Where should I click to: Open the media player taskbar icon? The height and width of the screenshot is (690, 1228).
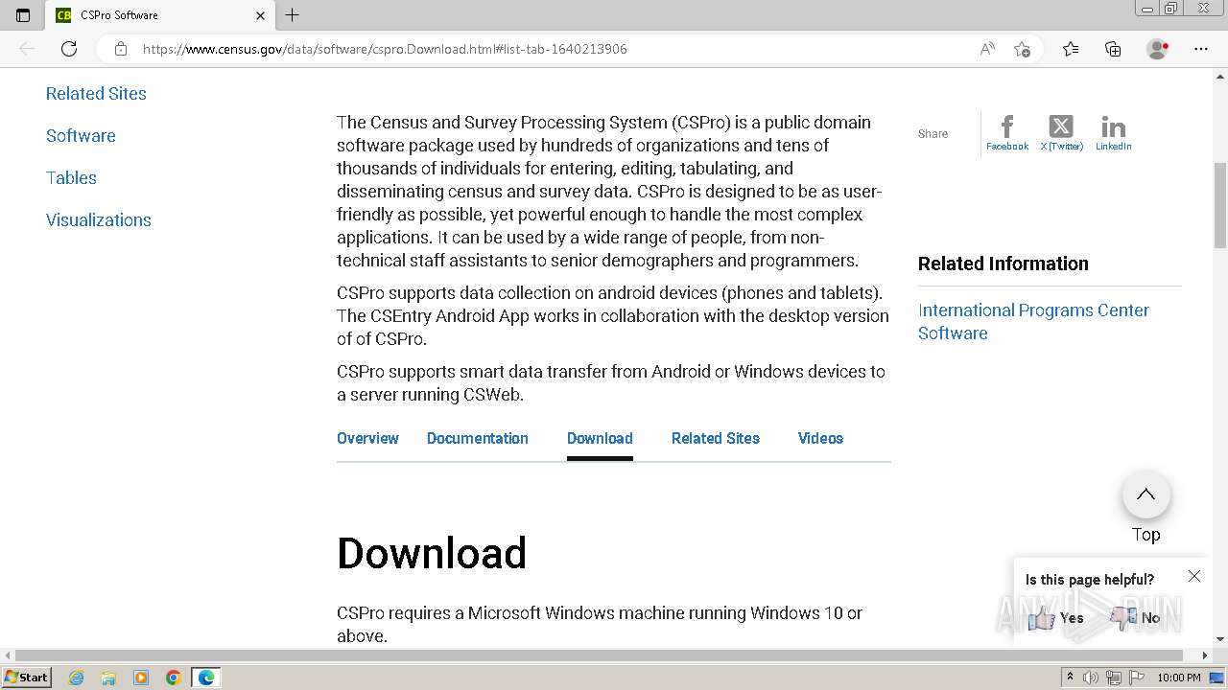[141, 678]
